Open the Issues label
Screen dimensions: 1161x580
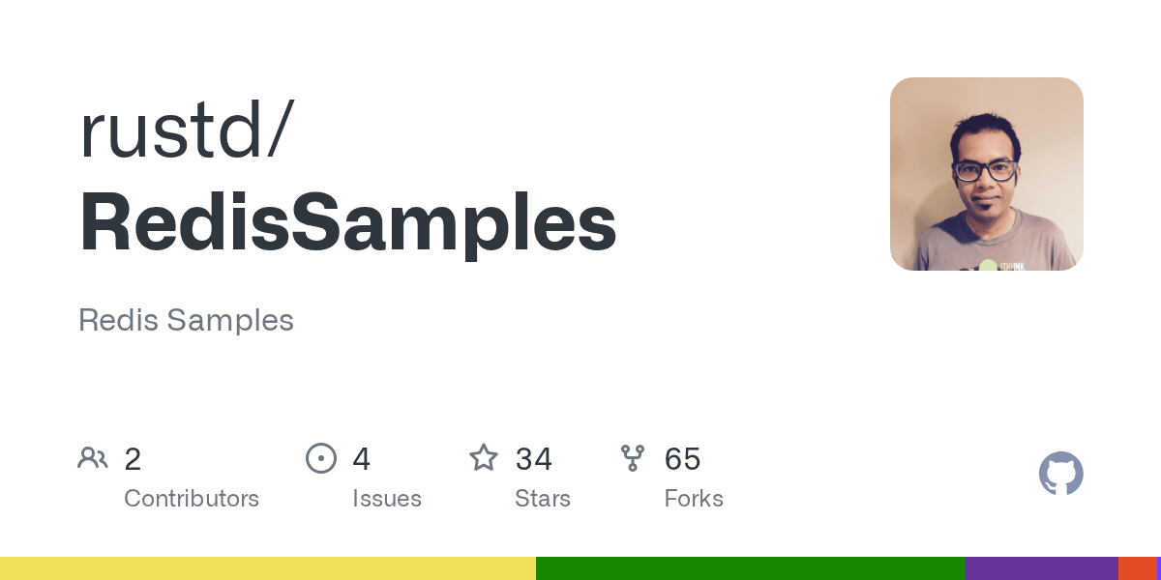(x=387, y=499)
